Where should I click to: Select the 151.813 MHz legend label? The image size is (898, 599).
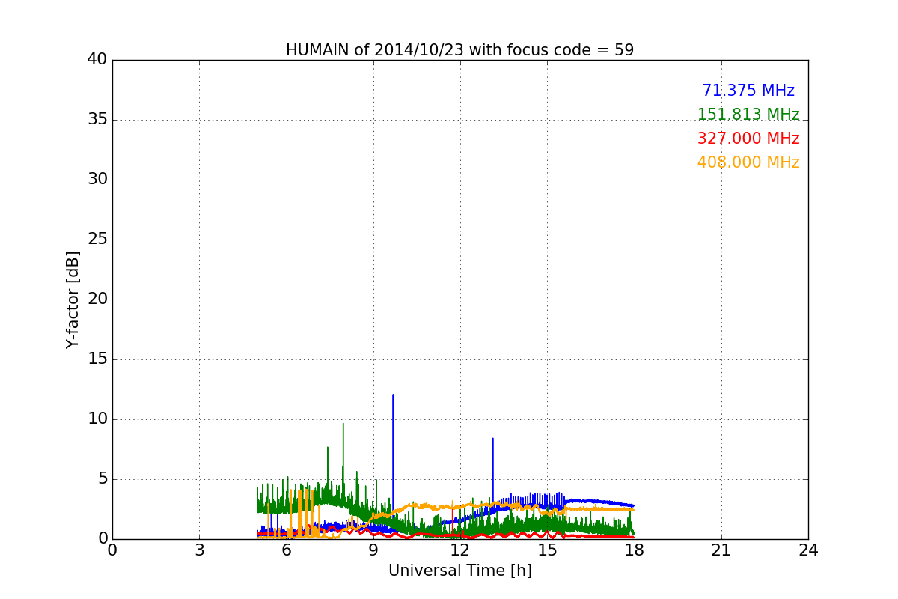click(748, 115)
